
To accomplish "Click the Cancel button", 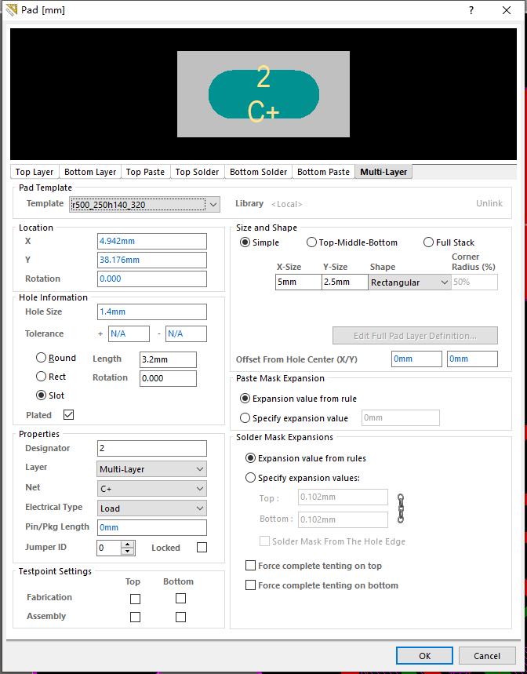I will [486, 655].
